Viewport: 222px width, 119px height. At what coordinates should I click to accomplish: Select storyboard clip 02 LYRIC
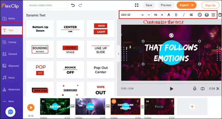pos(90,106)
